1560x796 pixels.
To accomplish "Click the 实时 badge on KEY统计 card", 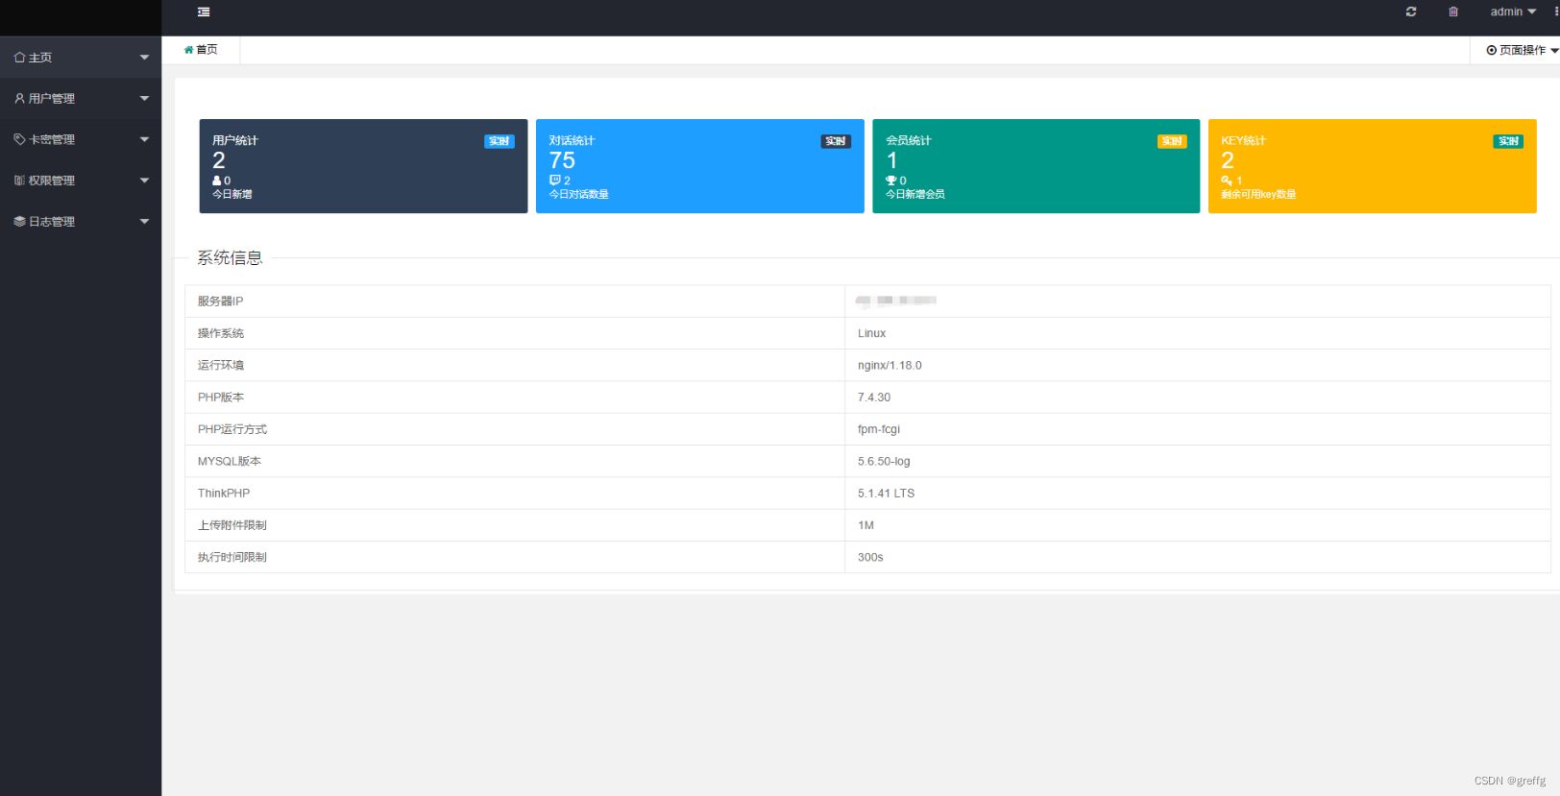I will (1508, 141).
